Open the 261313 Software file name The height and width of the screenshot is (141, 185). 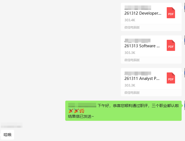[x=142, y=46]
